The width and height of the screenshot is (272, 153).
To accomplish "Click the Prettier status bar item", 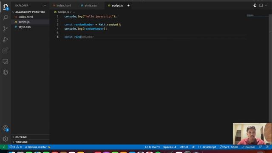I will tap(248, 147).
